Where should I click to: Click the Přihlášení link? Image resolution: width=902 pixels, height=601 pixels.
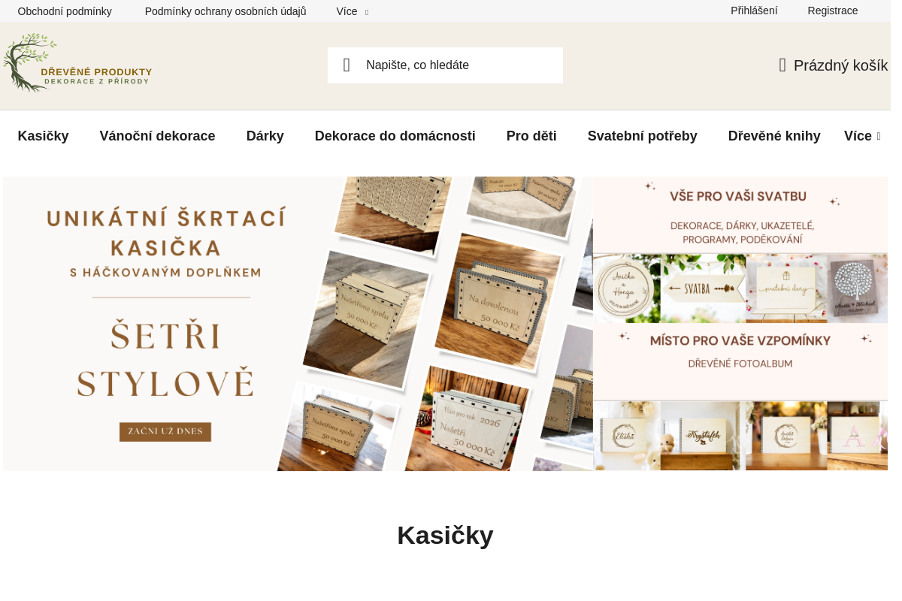pyautogui.click(x=754, y=11)
